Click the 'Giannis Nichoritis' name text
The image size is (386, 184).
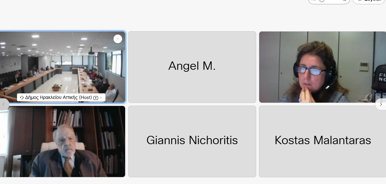(x=192, y=140)
